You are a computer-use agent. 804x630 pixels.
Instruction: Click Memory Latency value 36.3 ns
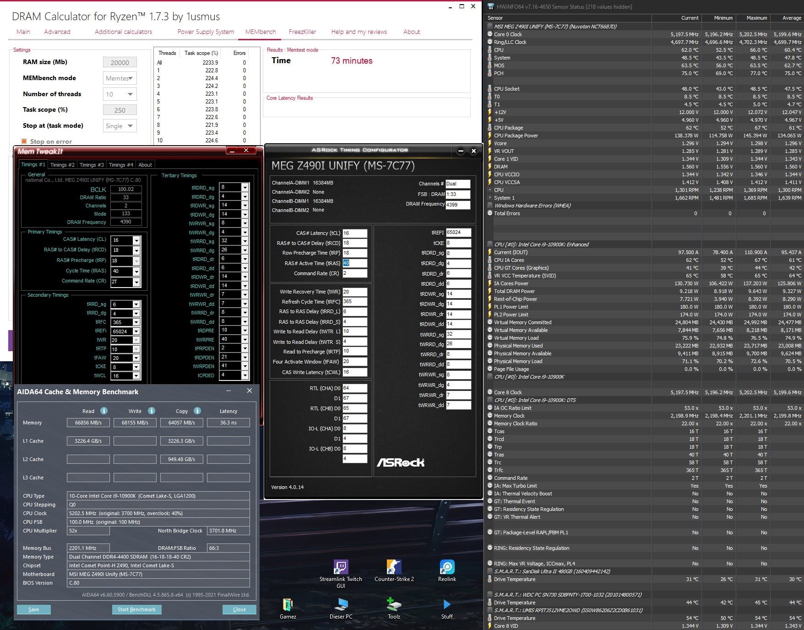tap(228, 423)
